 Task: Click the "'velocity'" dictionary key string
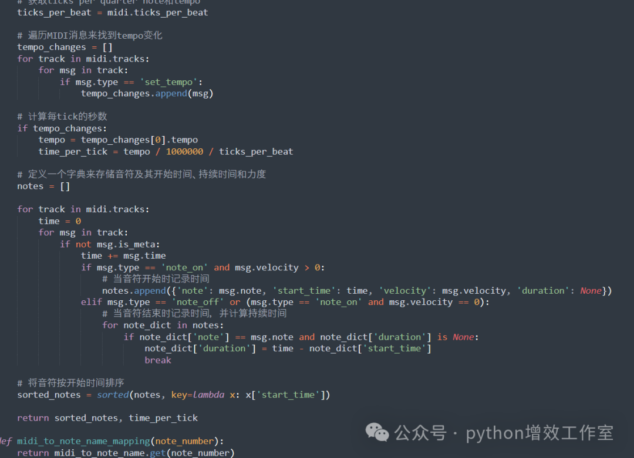click(x=404, y=291)
